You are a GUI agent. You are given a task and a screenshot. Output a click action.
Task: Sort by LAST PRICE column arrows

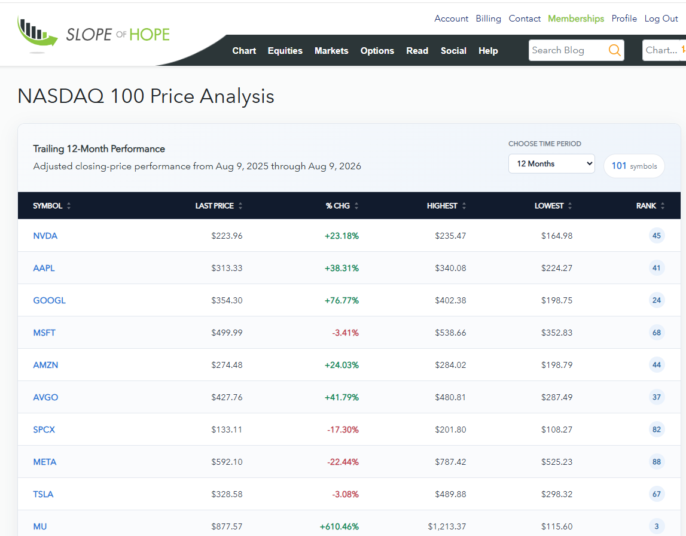point(240,206)
